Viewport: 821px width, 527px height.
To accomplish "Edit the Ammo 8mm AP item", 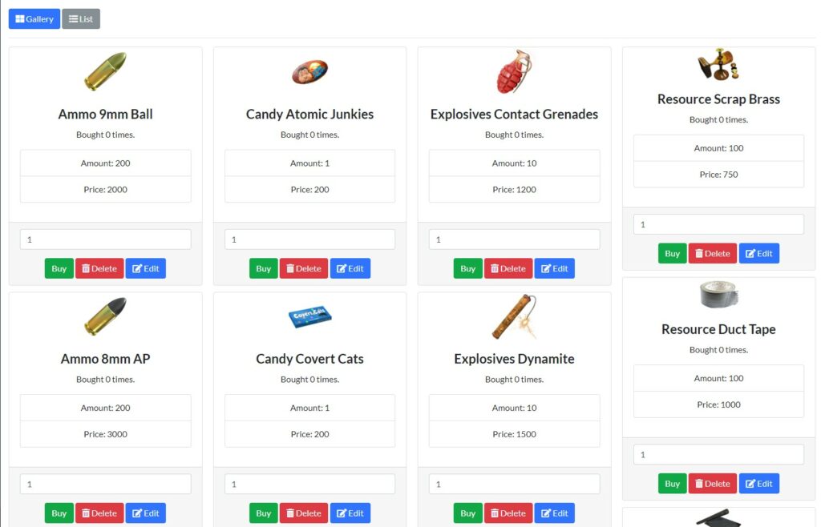I will pos(146,513).
